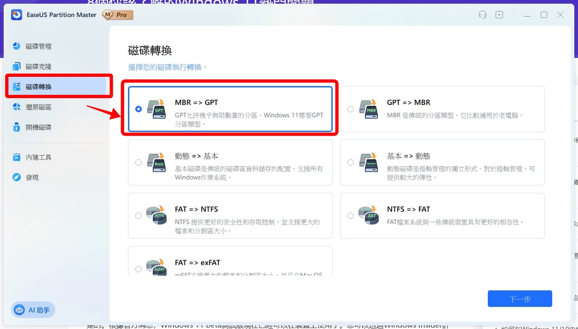Image resolution: width=578 pixels, height=329 pixels.
Task: Click the 磁碟轉換 sidebar icon
Action: click(x=17, y=87)
